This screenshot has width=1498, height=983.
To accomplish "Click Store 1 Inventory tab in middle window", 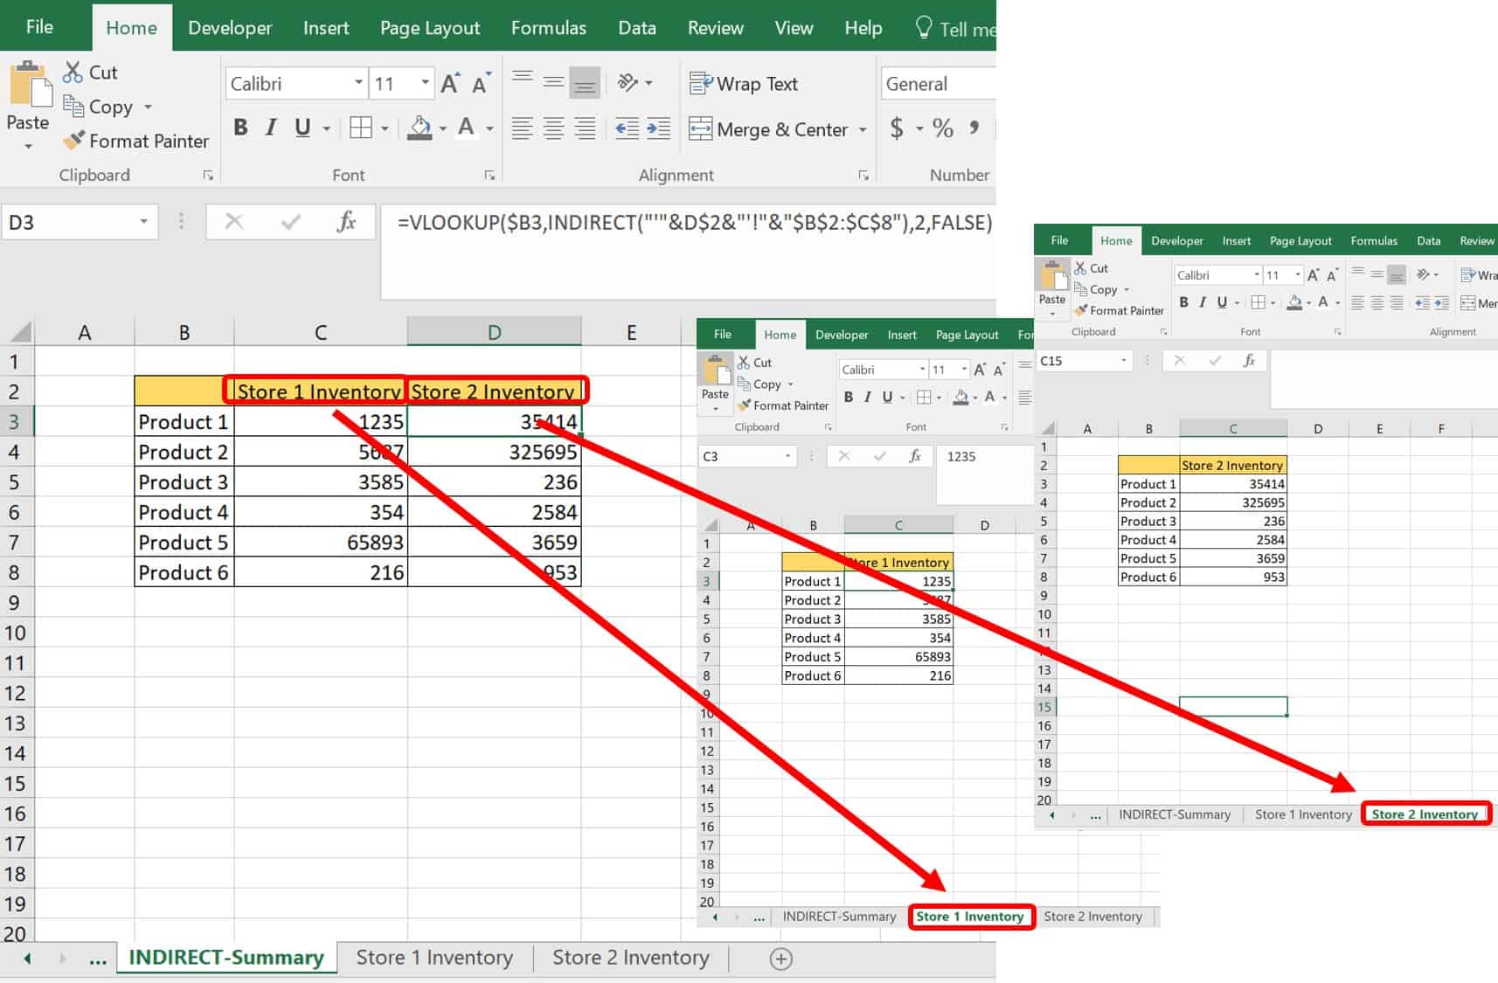I will [x=970, y=917].
